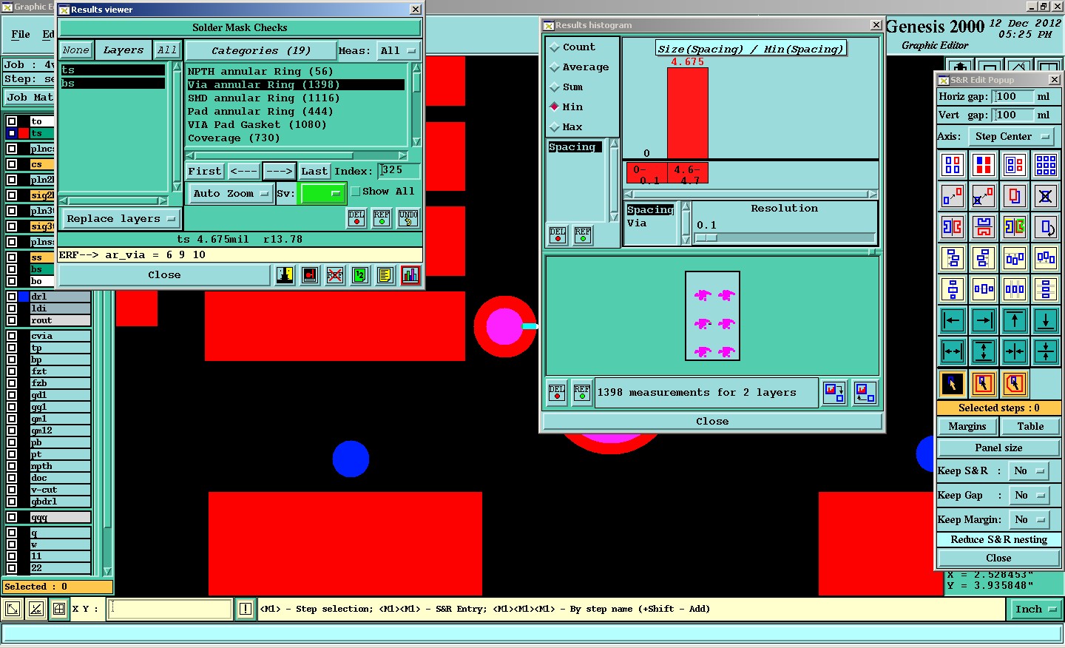Click the flashing exclamation icon in status bar
Viewport: 1065px width, 648px height.
point(246,609)
